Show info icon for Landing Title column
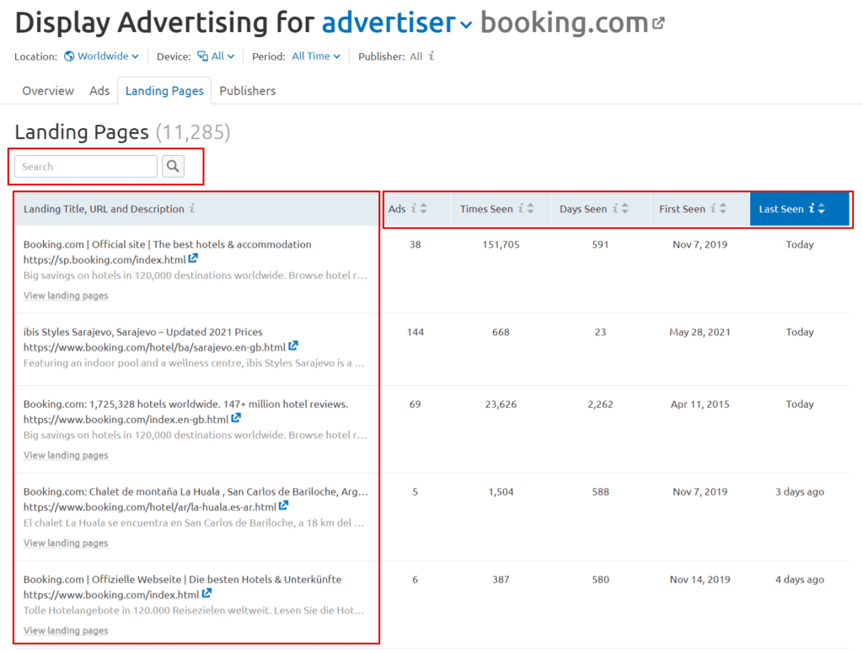This screenshot has height=653, width=863. tap(192, 208)
